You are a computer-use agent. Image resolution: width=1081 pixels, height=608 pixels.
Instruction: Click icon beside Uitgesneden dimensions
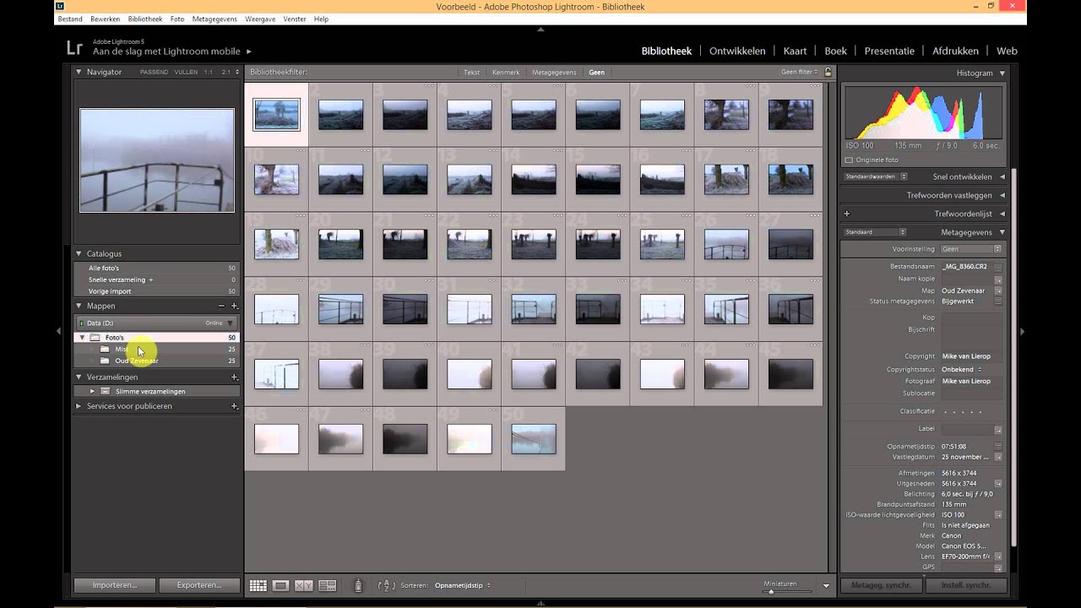pyautogui.click(x=998, y=484)
